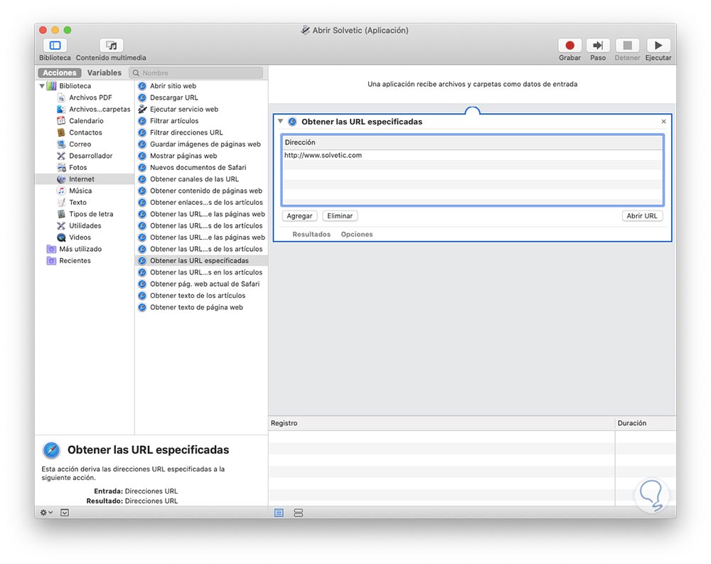Image resolution: width=711 pixels, height=564 pixels.
Task: Open the Más utilizado folder
Action: (80, 249)
